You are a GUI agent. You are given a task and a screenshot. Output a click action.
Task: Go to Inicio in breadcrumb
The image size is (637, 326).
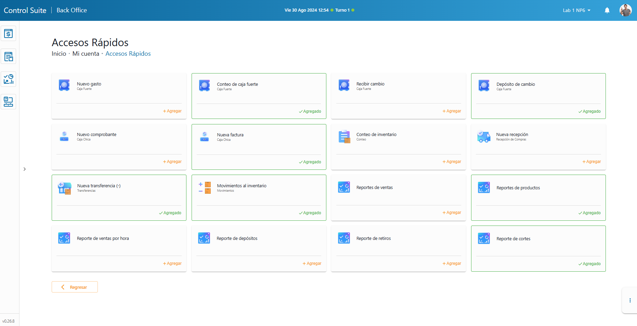59,54
